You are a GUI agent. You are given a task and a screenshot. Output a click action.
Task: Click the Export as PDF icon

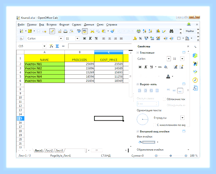point(60,31)
